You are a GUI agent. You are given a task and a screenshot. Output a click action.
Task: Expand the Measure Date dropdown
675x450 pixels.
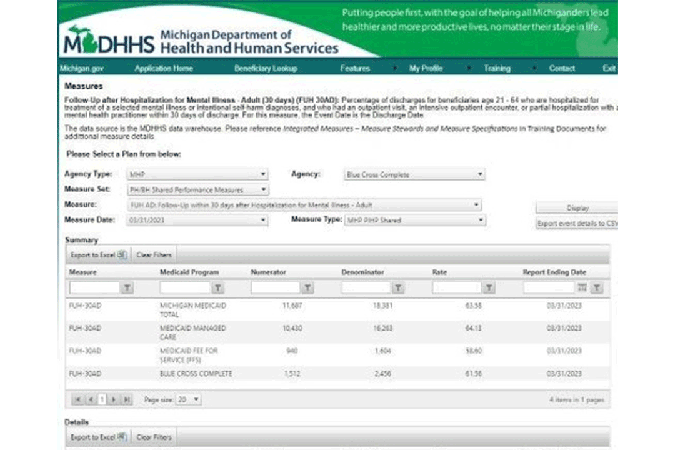[263, 220]
